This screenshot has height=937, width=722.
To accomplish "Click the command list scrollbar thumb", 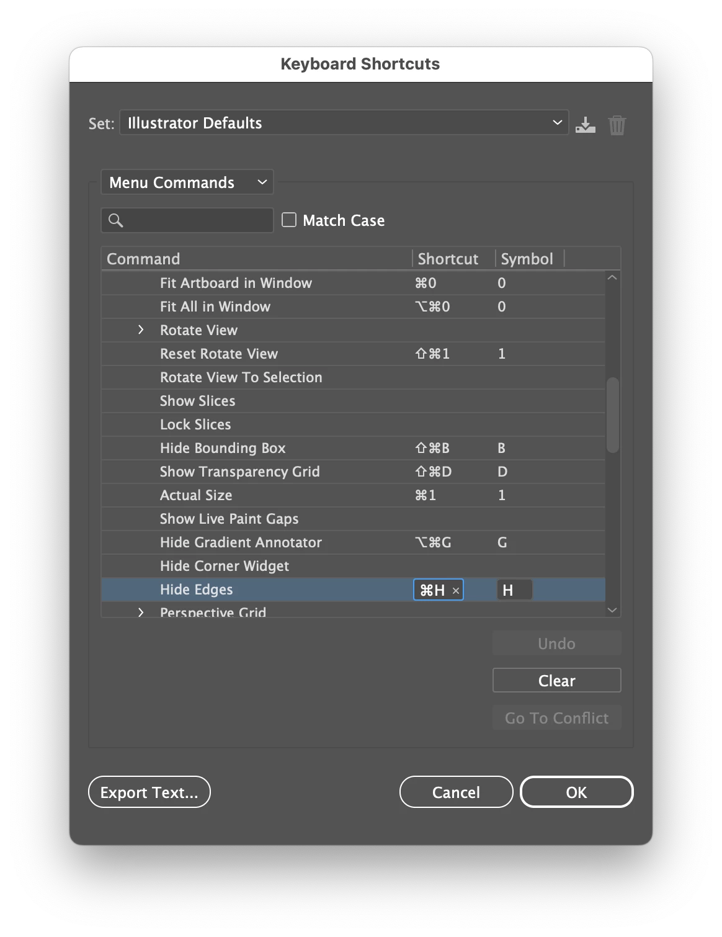I will pos(612,415).
